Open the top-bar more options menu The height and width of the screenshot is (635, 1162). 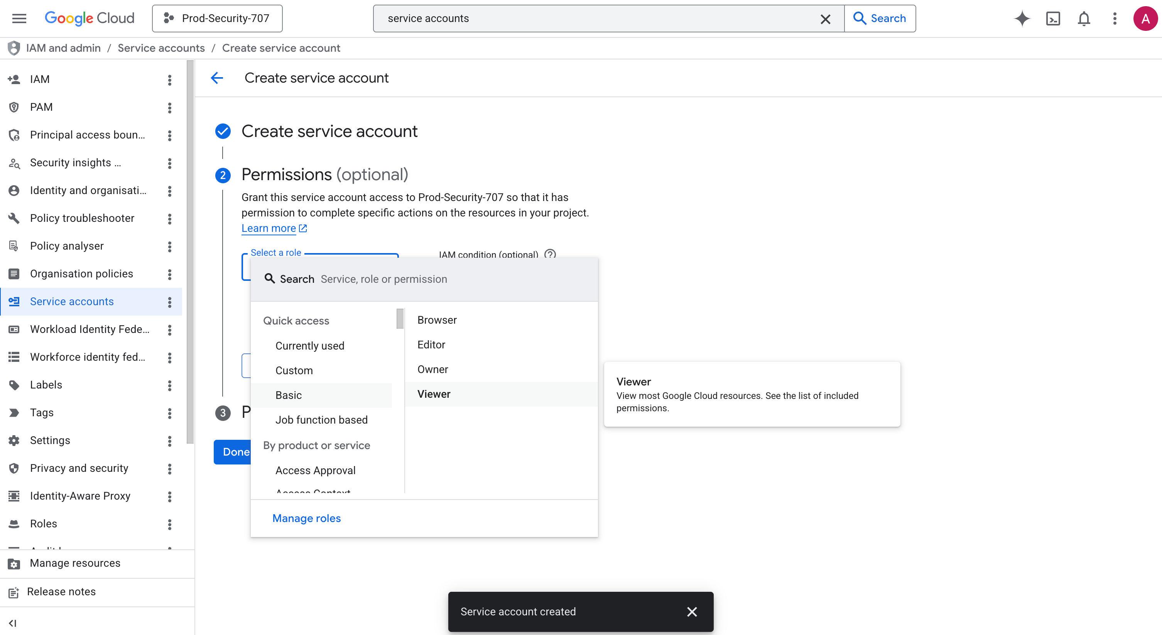click(1115, 19)
